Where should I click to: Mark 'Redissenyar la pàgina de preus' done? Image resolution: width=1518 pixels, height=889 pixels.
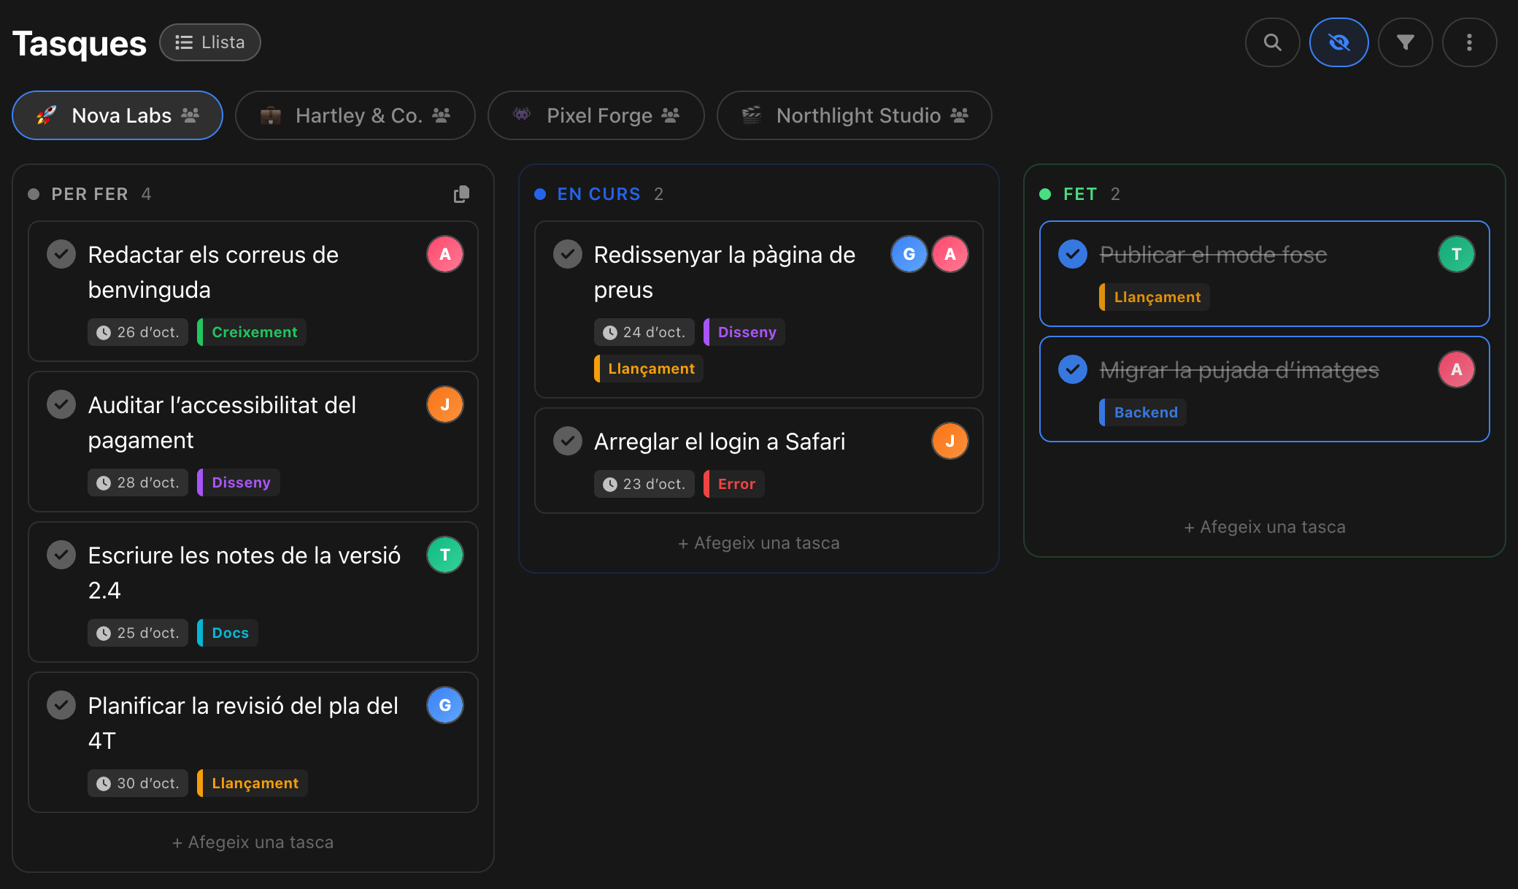[567, 255]
